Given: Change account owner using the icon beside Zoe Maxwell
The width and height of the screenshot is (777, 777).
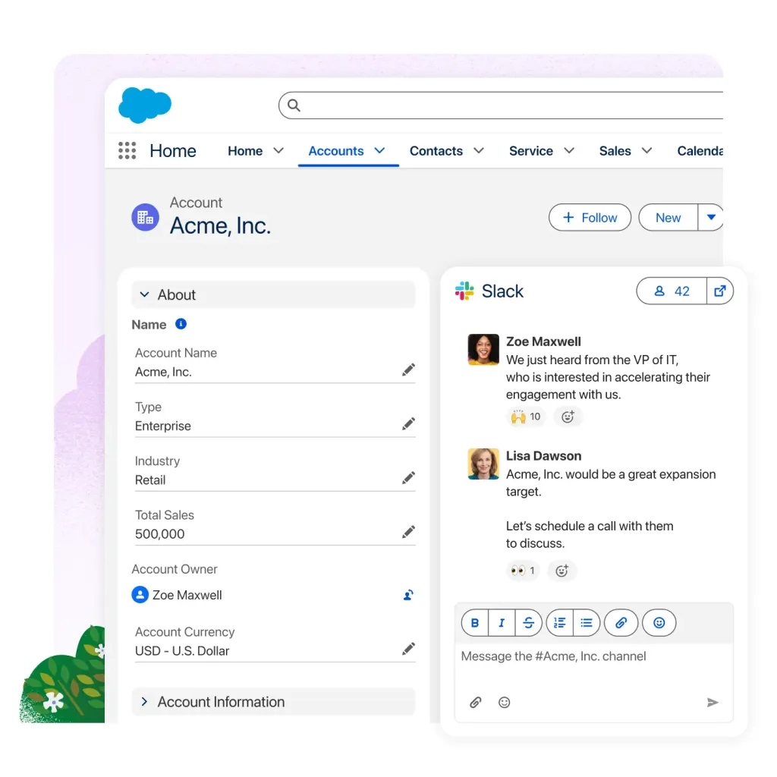Looking at the screenshot, I should tap(408, 595).
